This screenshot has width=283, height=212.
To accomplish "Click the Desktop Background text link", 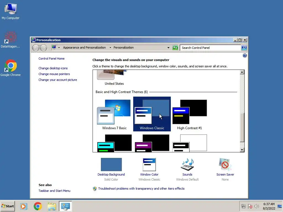I will pyautogui.click(x=111, y=174).
